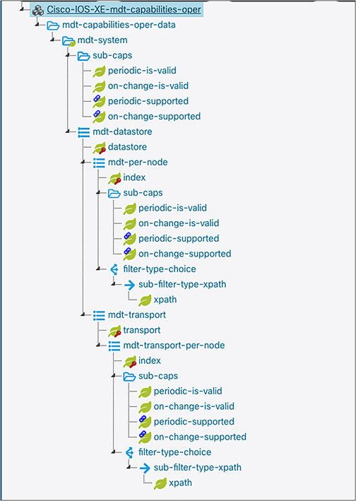Select xpath text under mdt-per-node
The width and height of the screenshot is (356, 501).
tap(165, 300)
